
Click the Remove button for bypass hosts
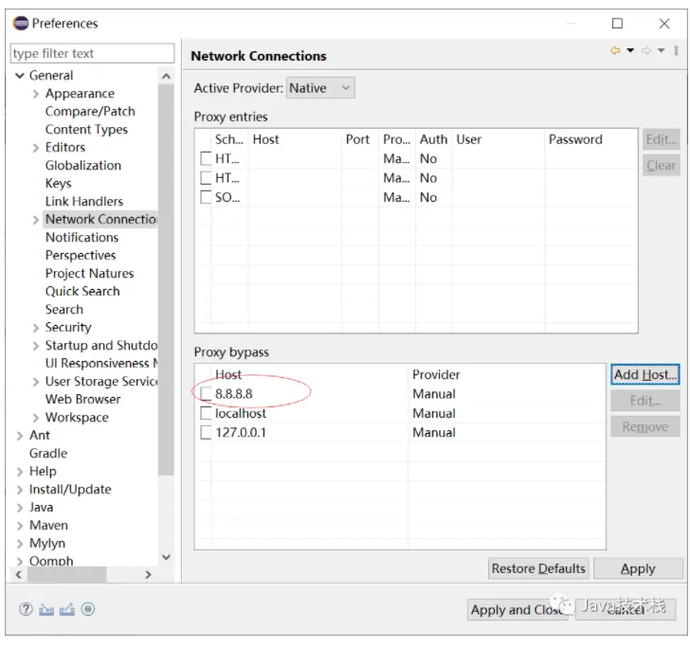tap(645, 426)
